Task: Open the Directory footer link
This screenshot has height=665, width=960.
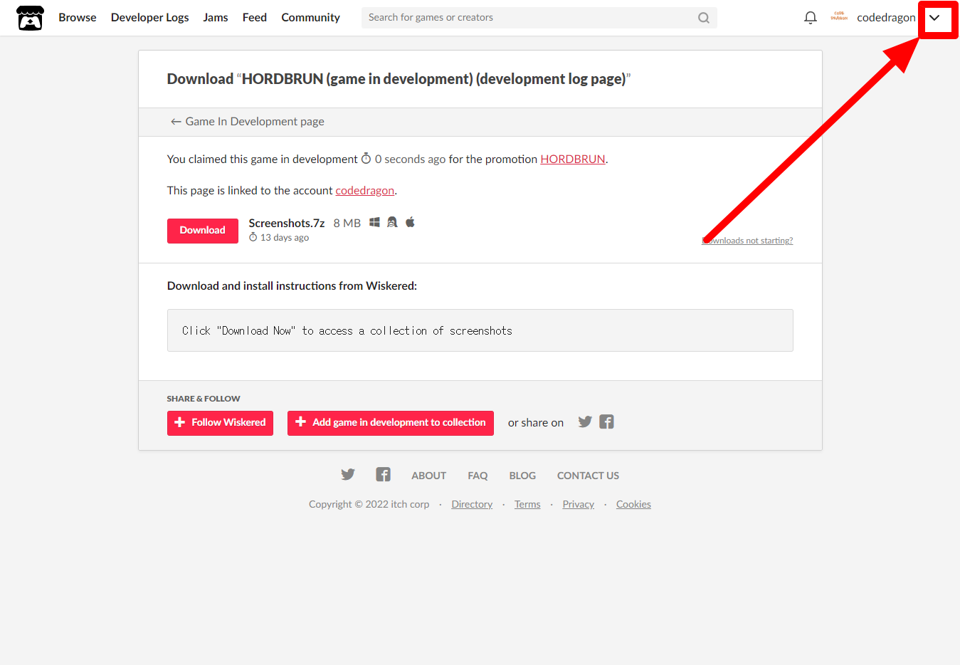Action: click(x=472, y=504)
